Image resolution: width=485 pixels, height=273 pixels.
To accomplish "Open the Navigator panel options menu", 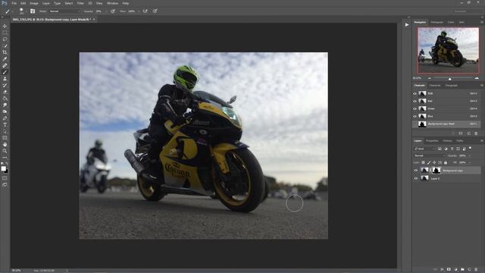I will point(482,22).
